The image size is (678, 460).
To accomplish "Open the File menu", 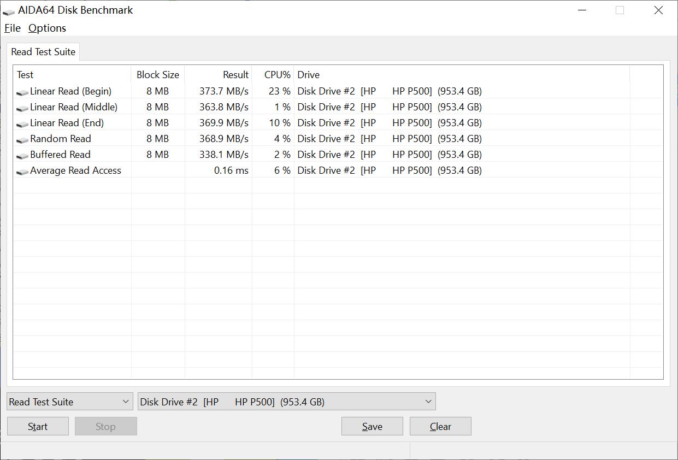I will [x=12, y=28].
